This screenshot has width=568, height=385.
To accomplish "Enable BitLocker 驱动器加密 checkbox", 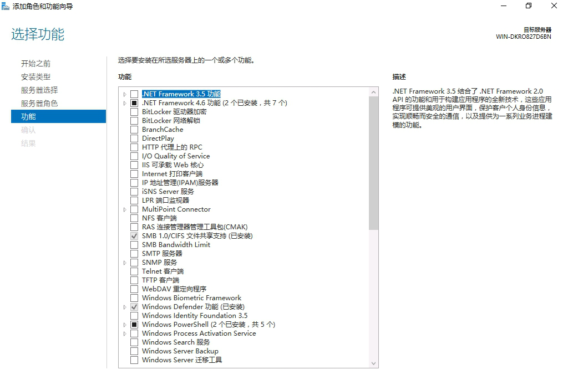I will [134, 112].
